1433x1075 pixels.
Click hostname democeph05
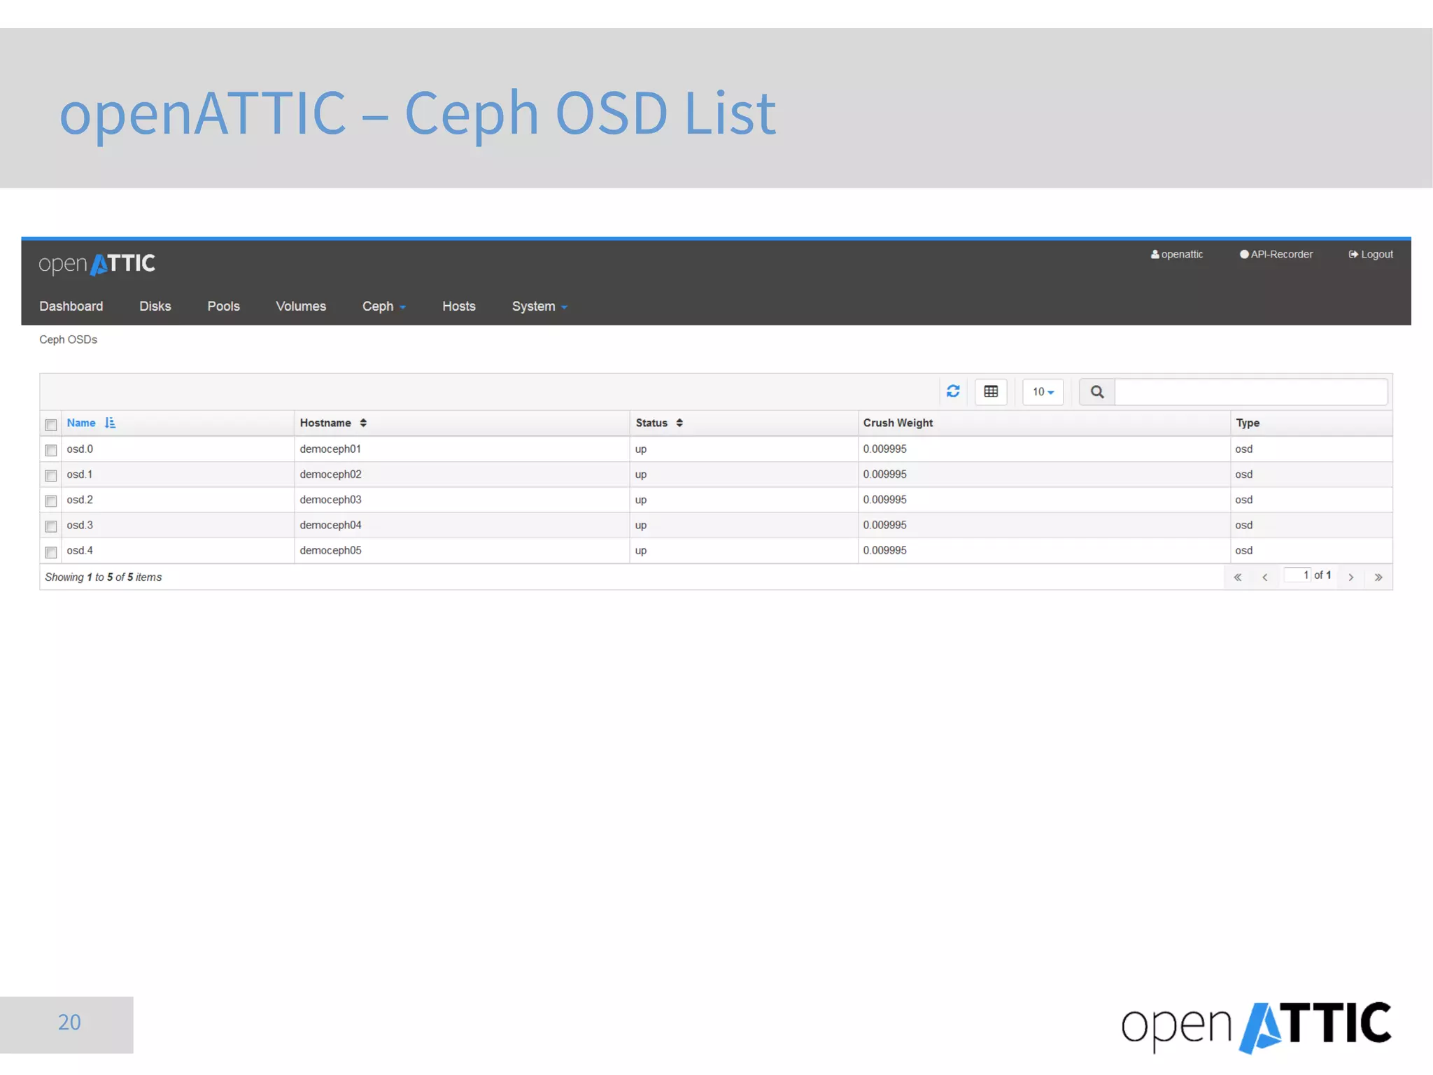[x=330, y=550]
